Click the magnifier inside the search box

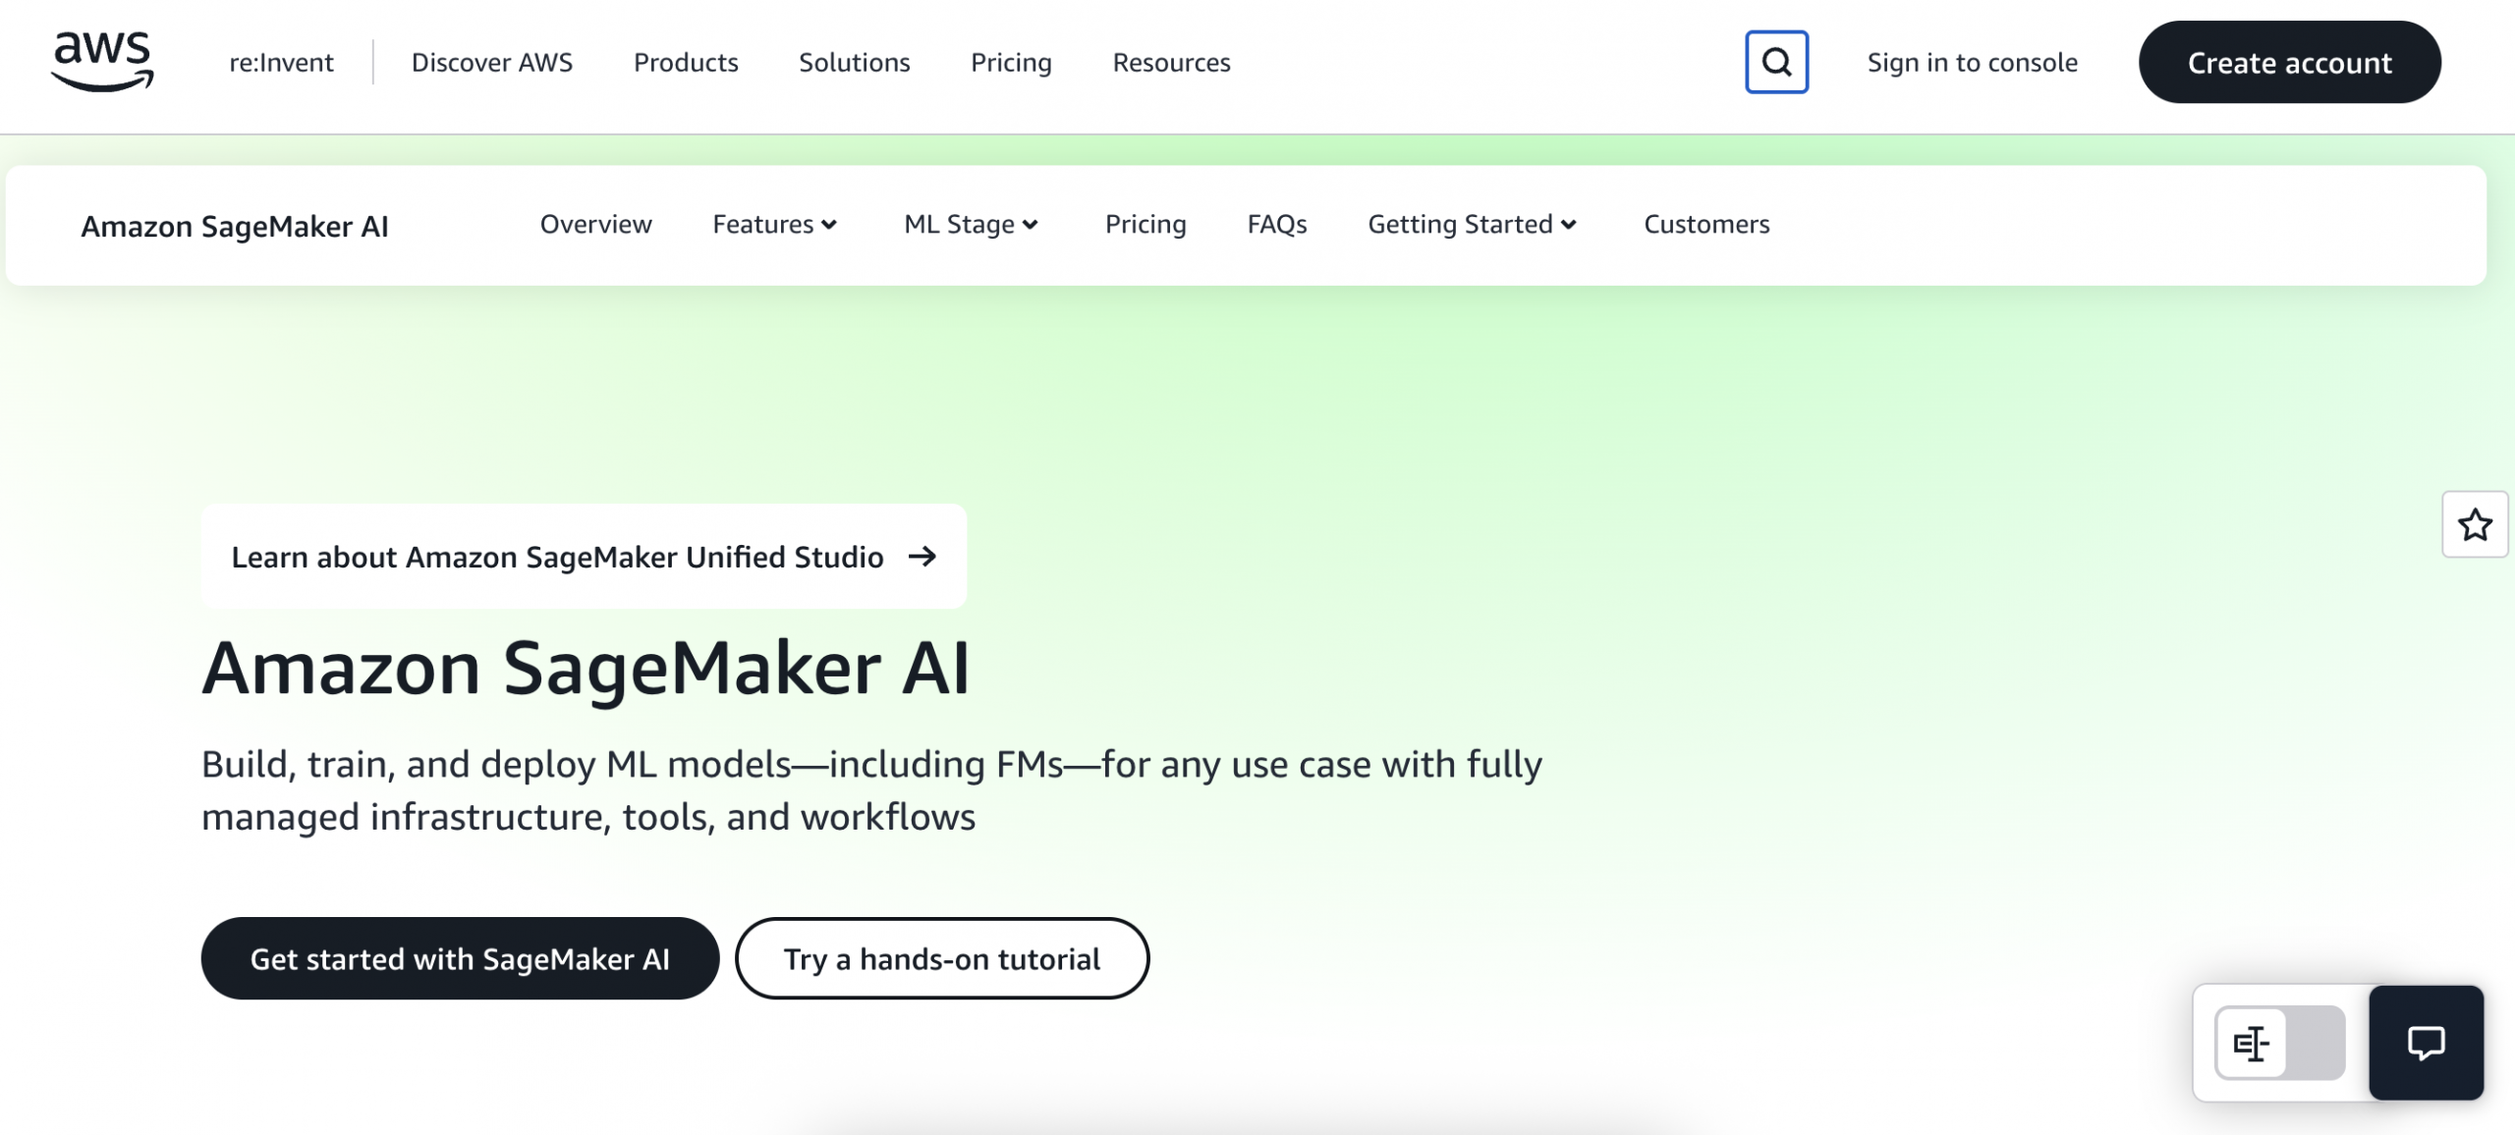click(x=1776, y=63)
